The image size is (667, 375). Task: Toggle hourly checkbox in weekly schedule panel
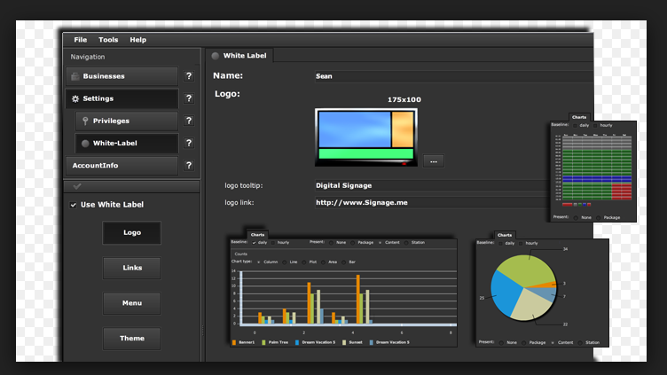(x=595, y=125)
